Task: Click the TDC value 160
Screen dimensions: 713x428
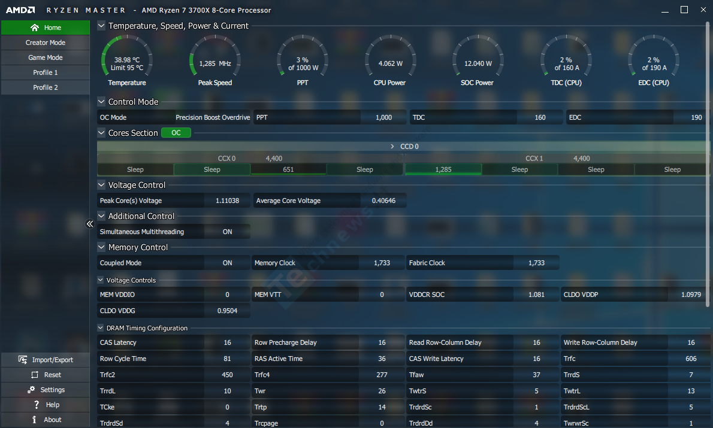Action: [x=540, y=117]
